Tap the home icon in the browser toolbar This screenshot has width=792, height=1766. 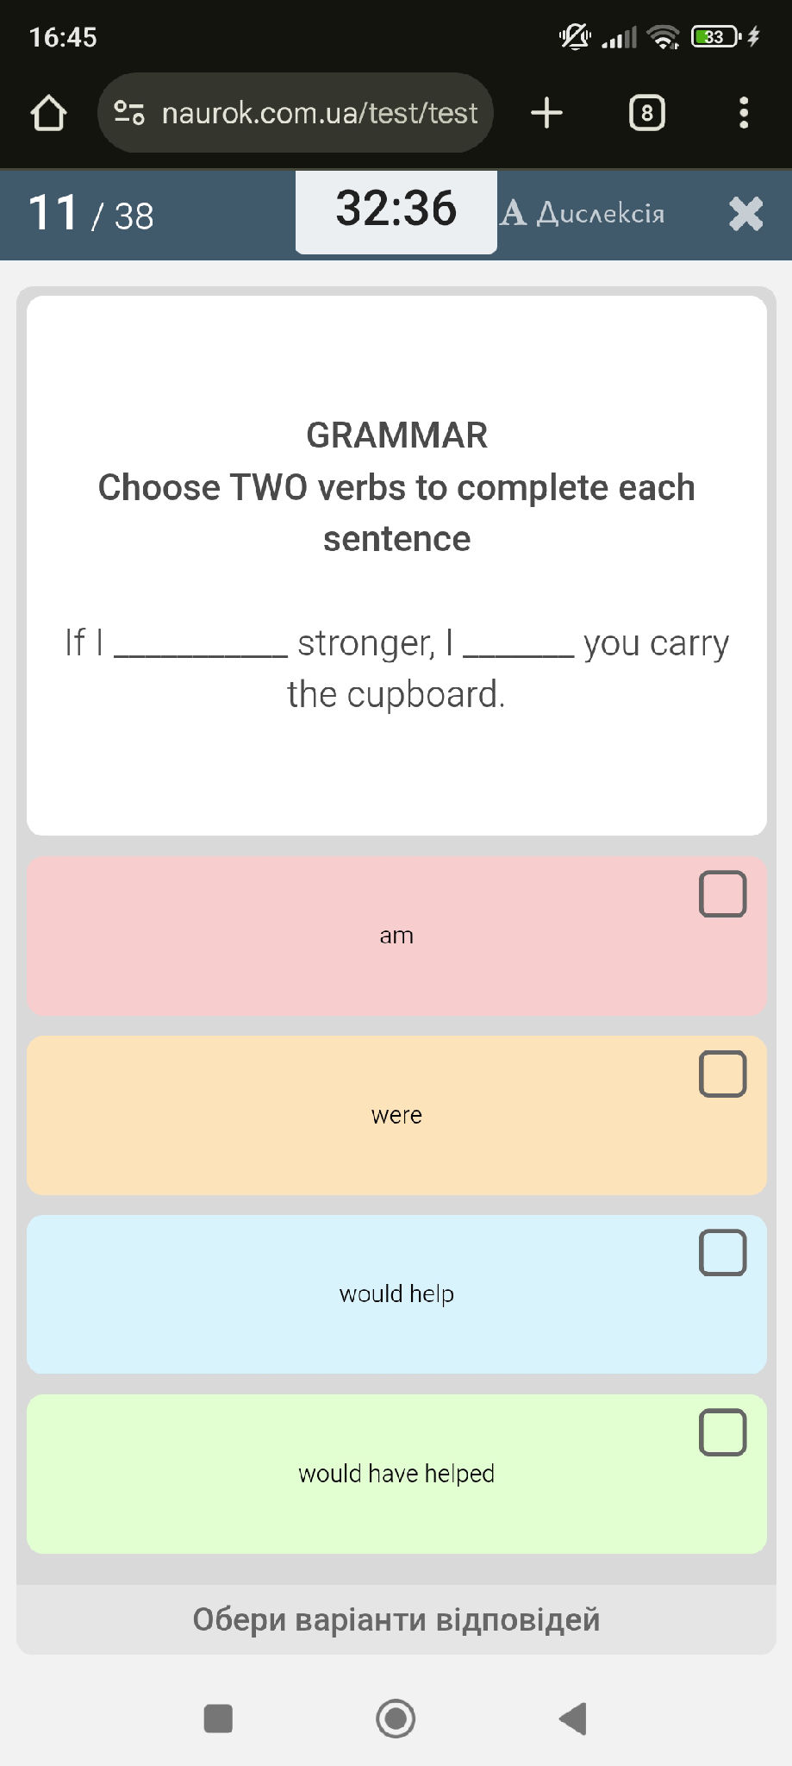[x=49, y=111]
